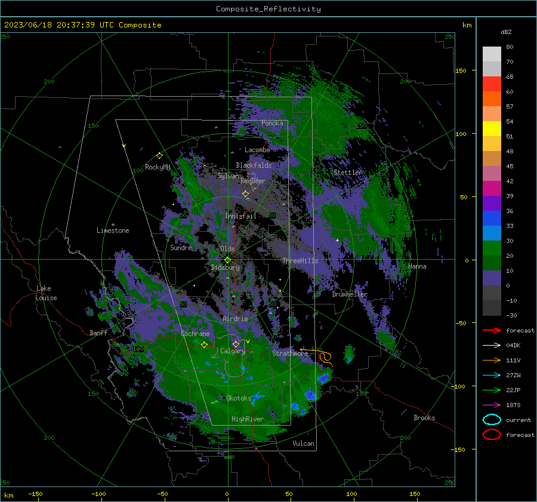Click the orange 111V arrow icon
Screen dimensions: 537x502
click(492, 360)
